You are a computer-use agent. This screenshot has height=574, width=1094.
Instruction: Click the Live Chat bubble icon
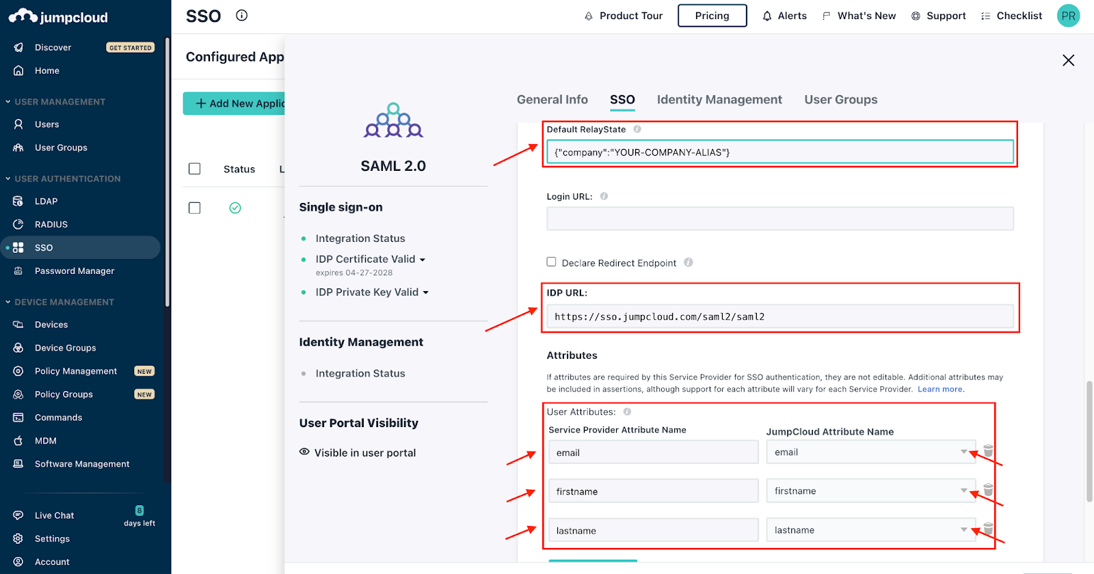(x=18, y=515)
